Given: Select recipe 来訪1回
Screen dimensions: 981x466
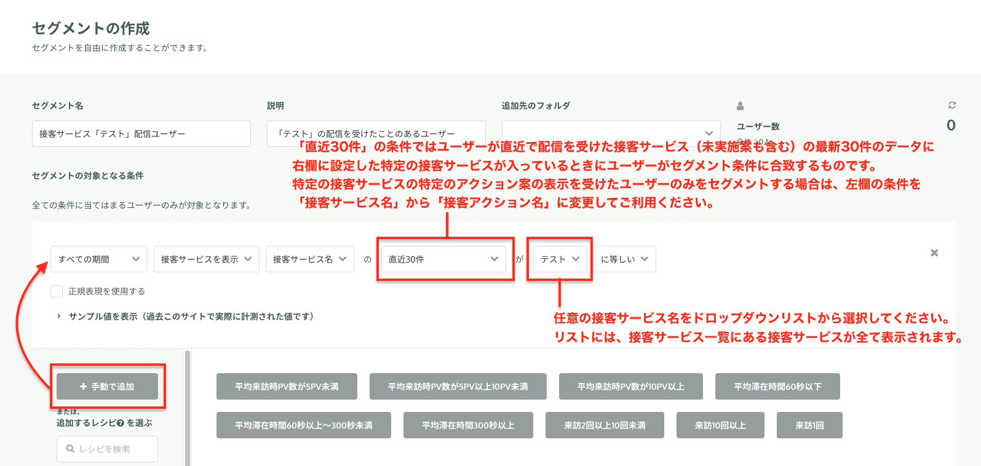Looking at the screenshot, I should pyautogui.click(x=809, y=425).
